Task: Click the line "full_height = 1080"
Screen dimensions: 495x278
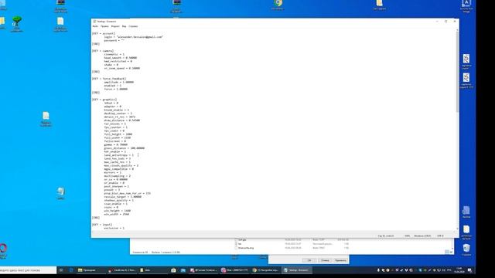Action: click(118, 134)
